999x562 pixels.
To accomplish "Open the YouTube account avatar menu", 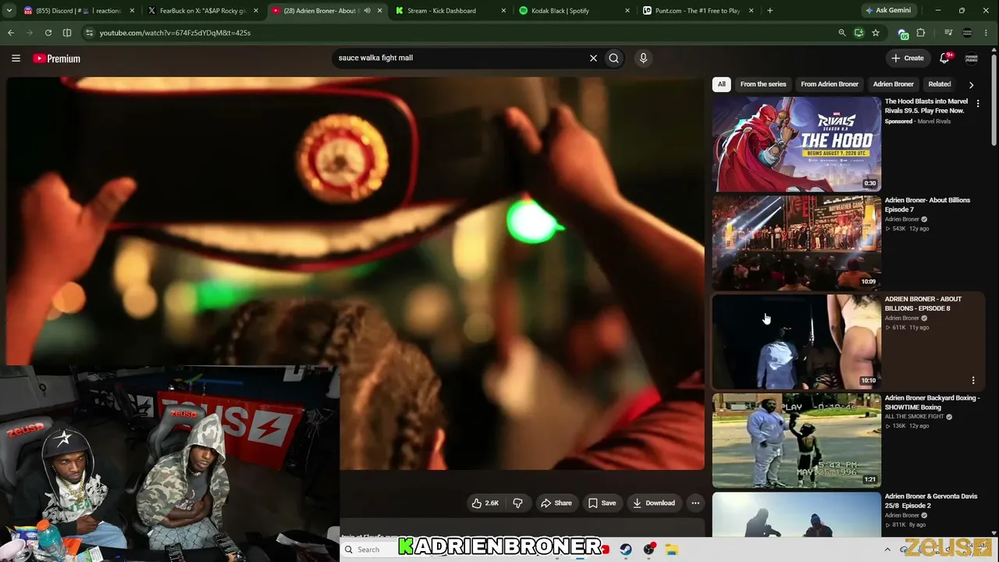I will coord(972,59).
